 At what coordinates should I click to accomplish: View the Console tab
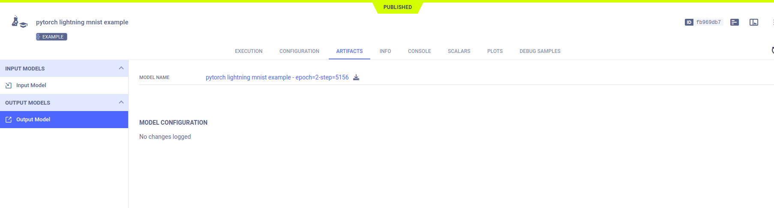click(x=419, y=51)
